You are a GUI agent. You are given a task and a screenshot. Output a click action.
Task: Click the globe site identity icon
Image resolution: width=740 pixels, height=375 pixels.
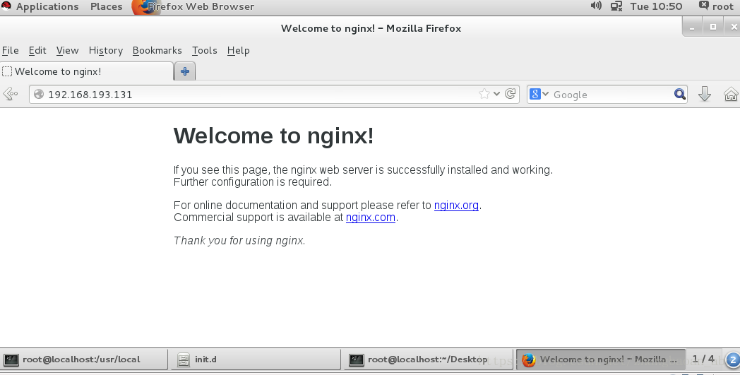39,94
